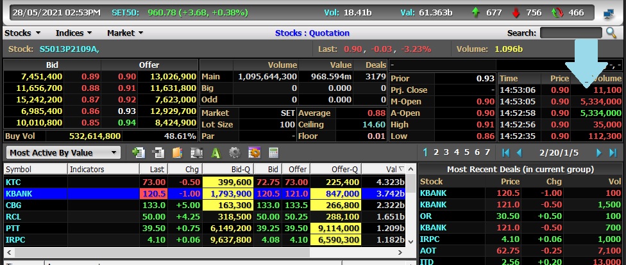Click the offer volume 13,026,900
Screen dimensions: 626x265
(173, 77)
